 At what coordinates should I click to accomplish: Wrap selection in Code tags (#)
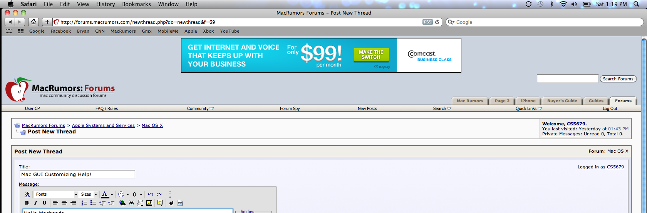point(171,203)
